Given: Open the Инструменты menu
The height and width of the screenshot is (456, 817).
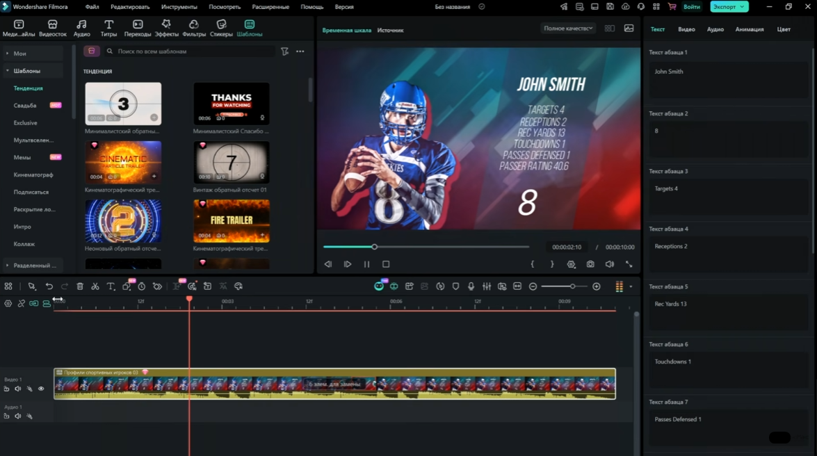Looking at the screenshot, I should [179, 7].
